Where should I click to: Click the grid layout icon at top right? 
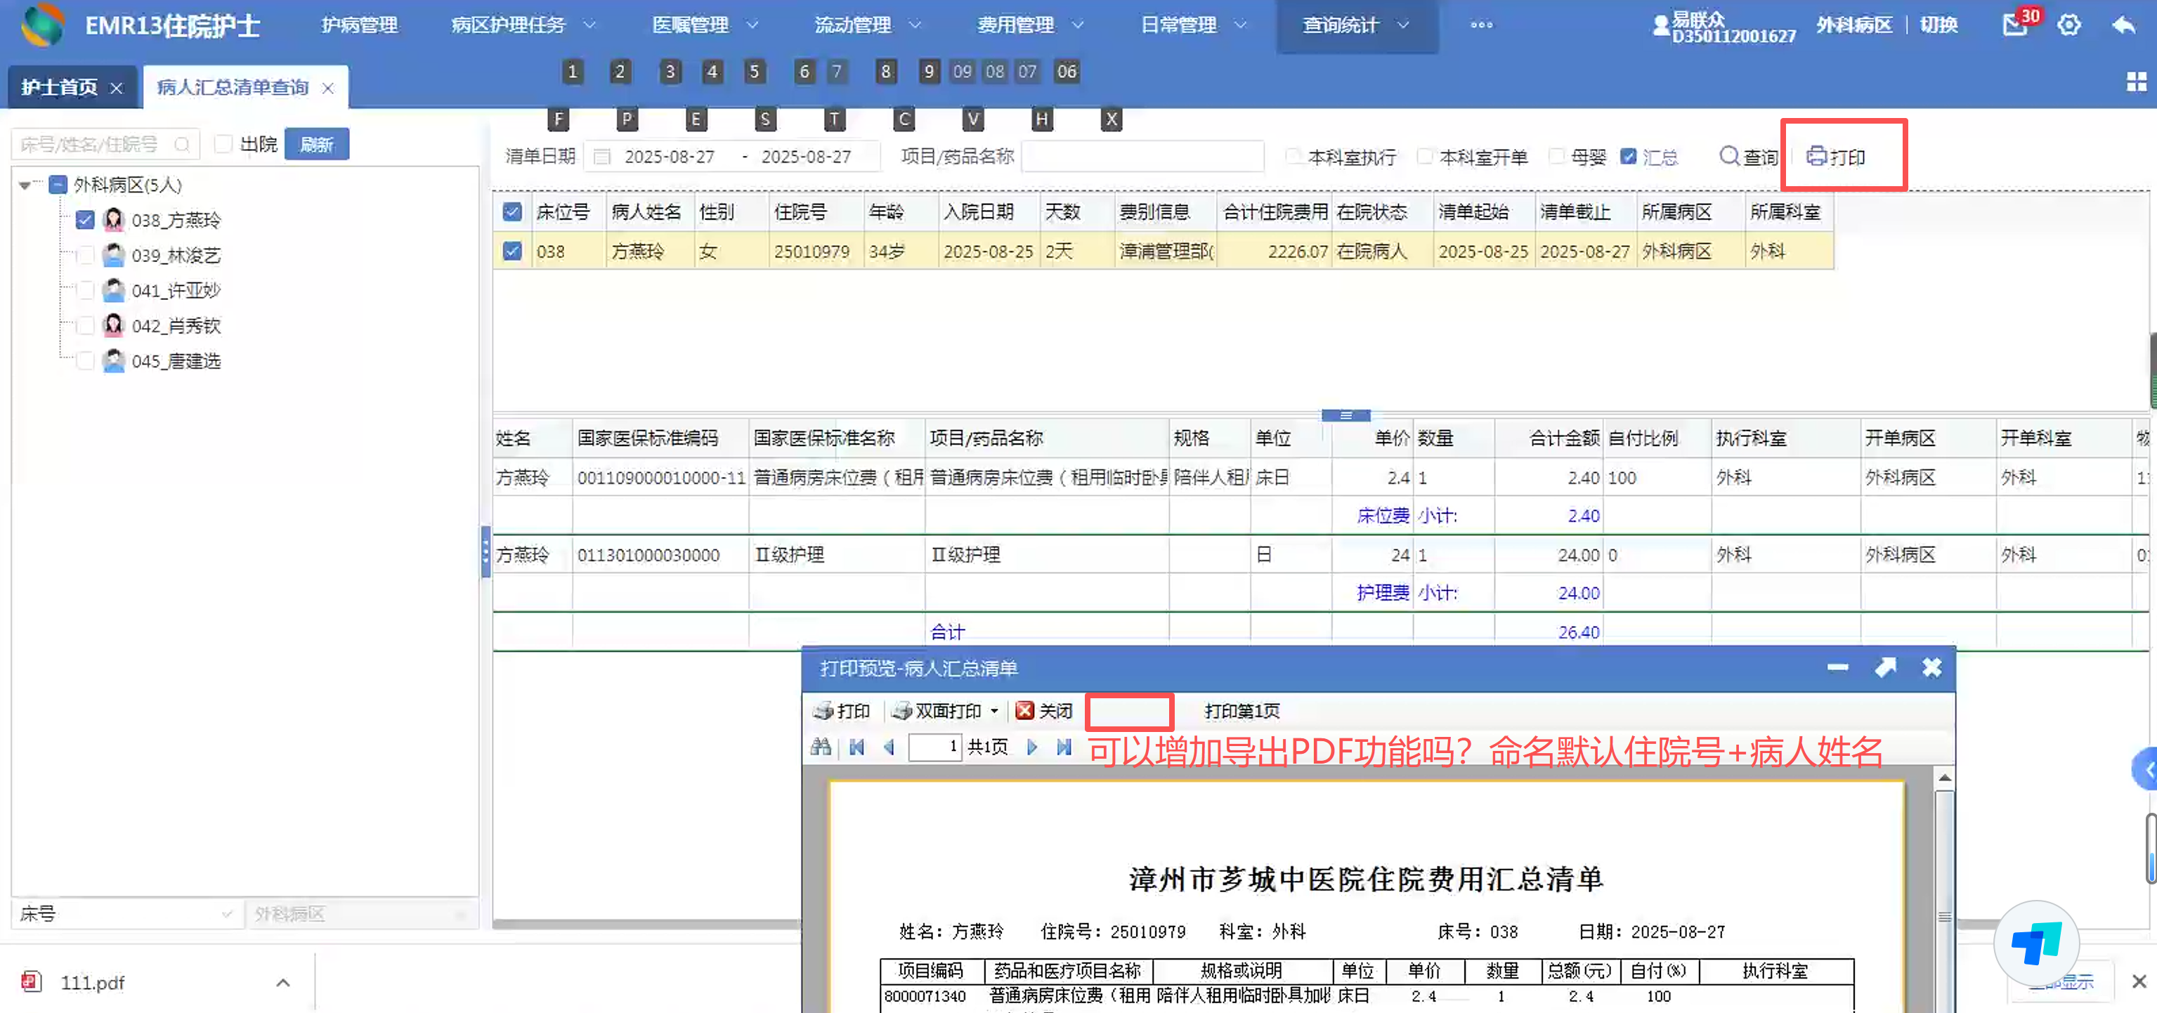[x=2136, y=81]
